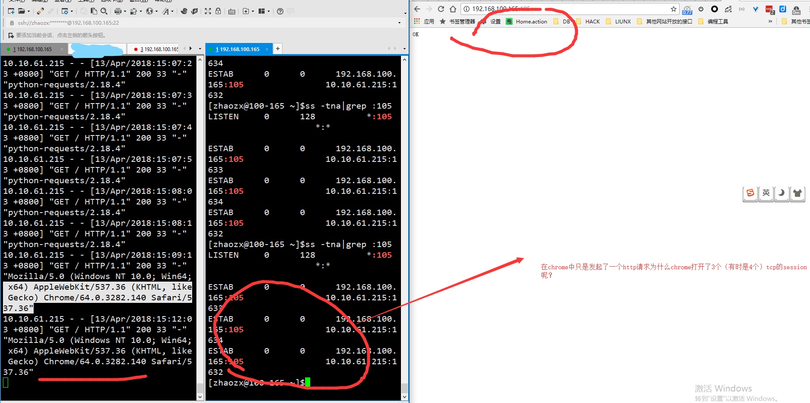Image resolution: width=810 pixels, height=403 pixels.
Task: Add a new tab in the right pane
Action: pos(278,49)
